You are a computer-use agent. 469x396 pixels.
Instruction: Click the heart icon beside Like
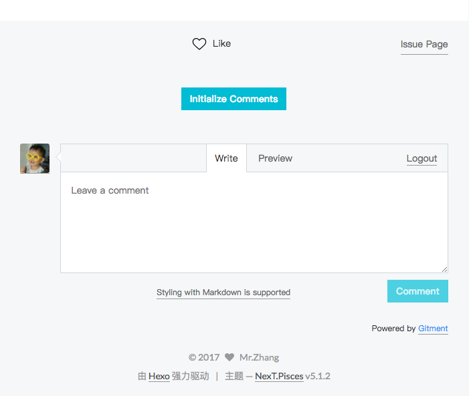coord(199,44)
